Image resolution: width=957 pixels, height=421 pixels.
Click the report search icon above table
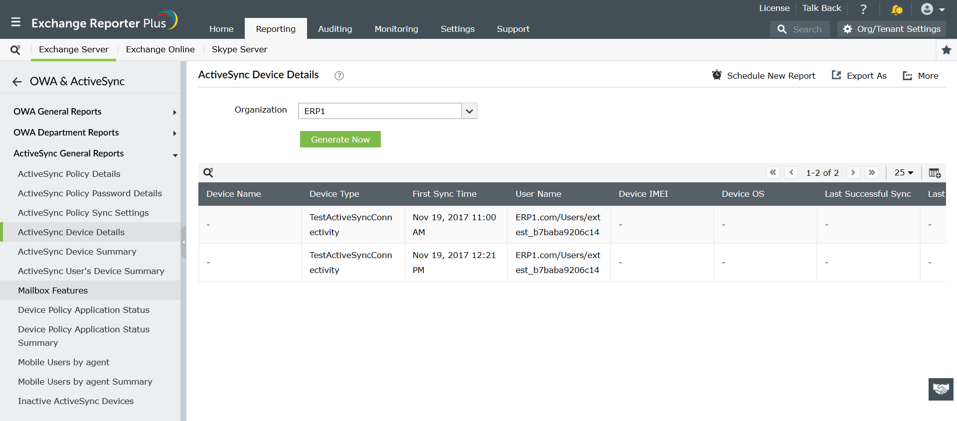(x=208, y=173)
